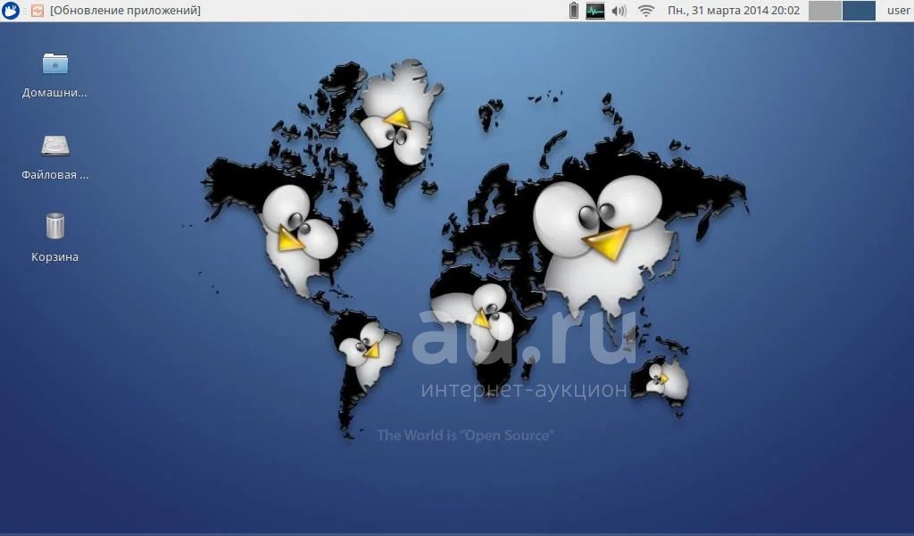
Task: Switch to the first gray workspace
Action: tap(824, 11)
